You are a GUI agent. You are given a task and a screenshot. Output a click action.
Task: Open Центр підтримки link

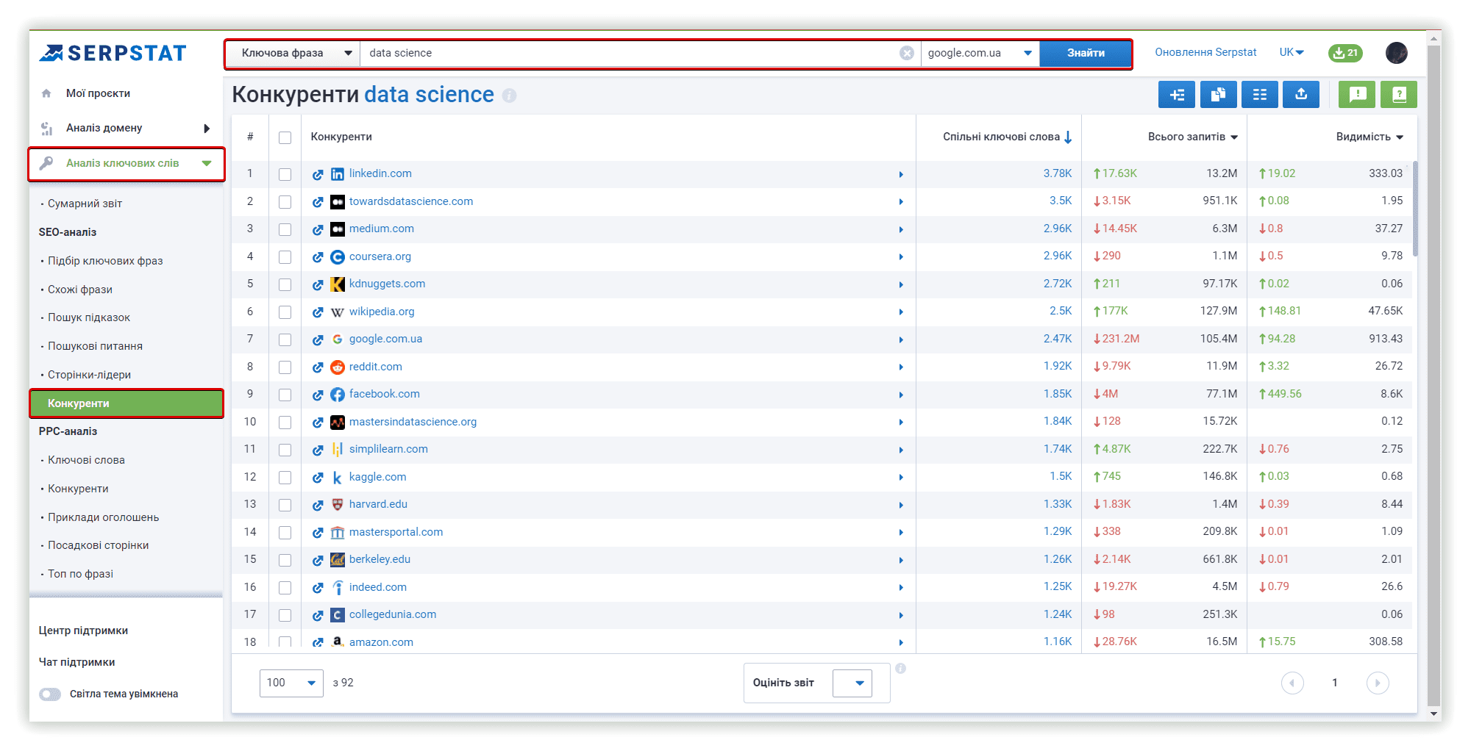pos(83,630)
